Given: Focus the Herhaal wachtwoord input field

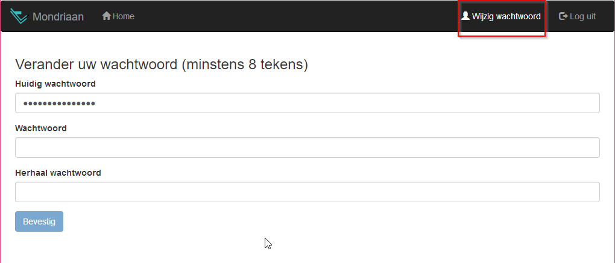Looking at the screenshot, I should [x=307, y=192].
